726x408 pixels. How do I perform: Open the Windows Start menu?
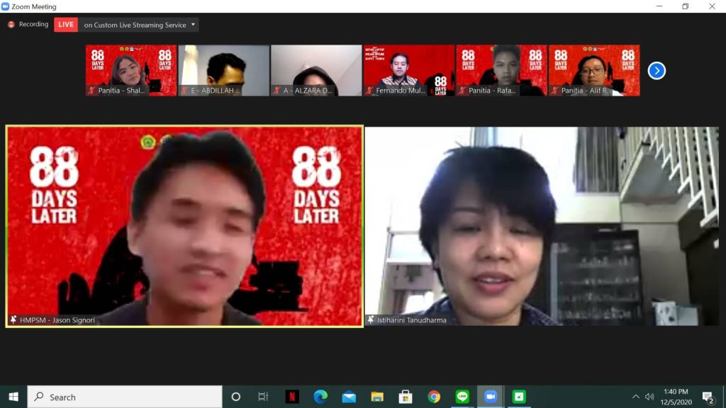[13, 397]
